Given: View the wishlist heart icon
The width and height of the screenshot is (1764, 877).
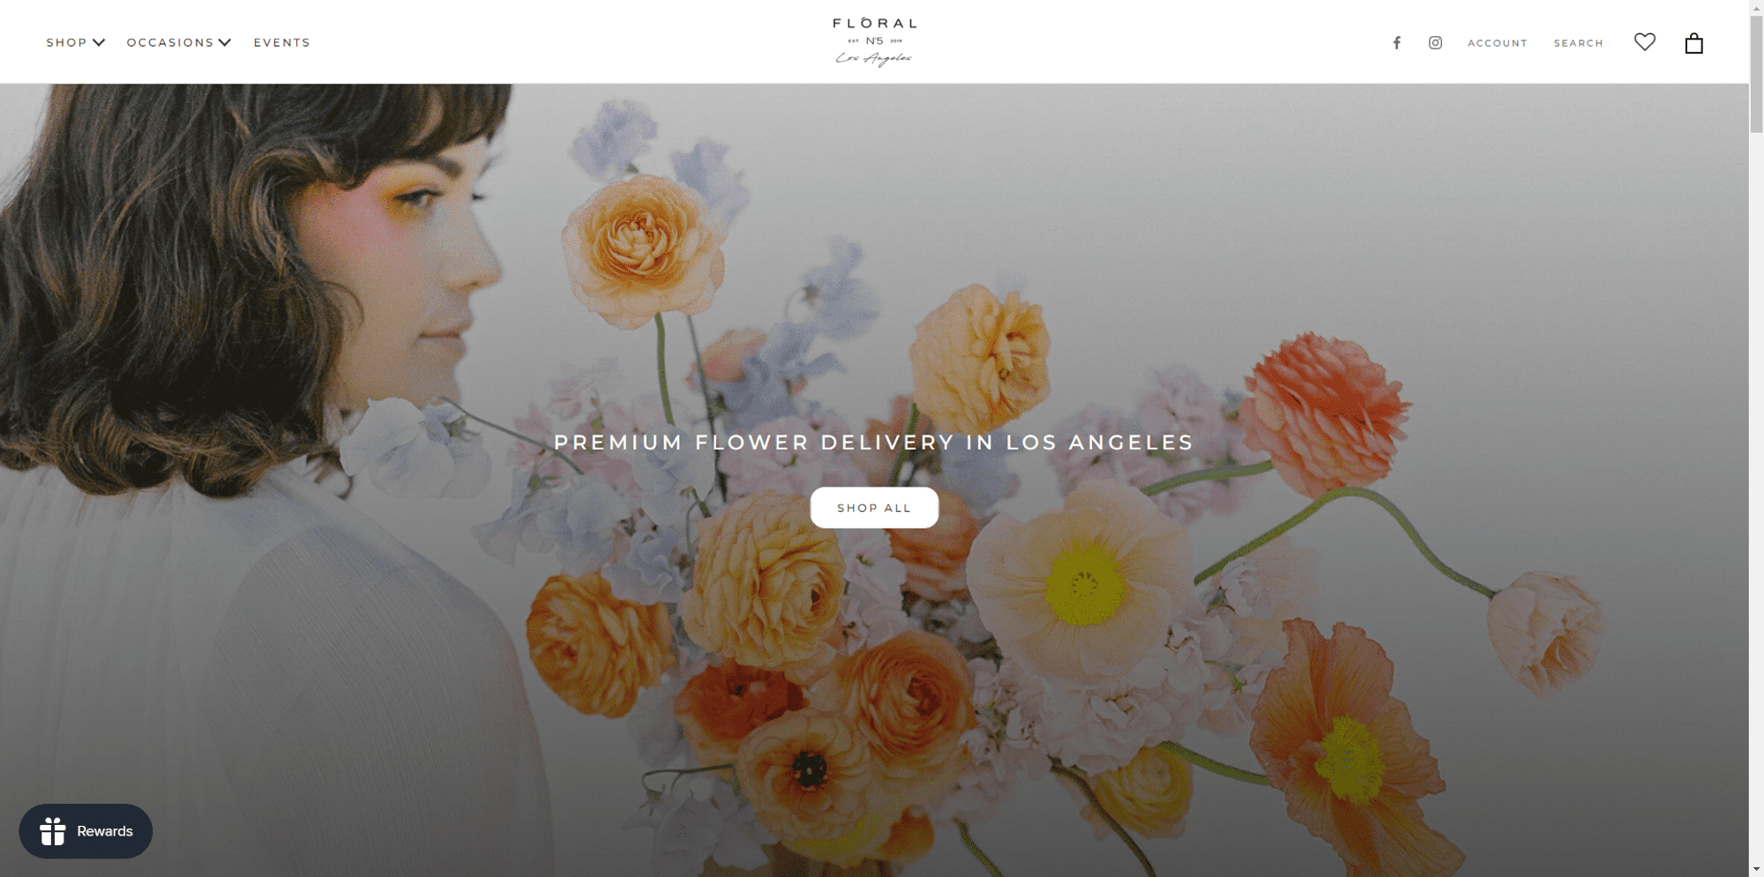Looking at the screenshot, I should coord(1644,41).
